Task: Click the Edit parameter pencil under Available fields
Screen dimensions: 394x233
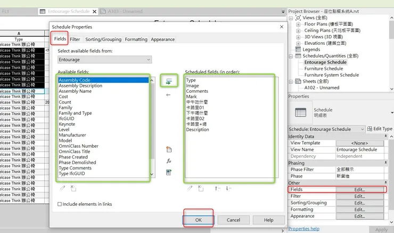Action: (62, 188)
